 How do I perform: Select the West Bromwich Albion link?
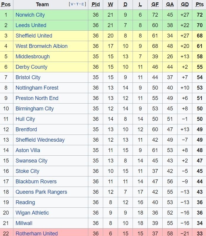pos(42,46)
